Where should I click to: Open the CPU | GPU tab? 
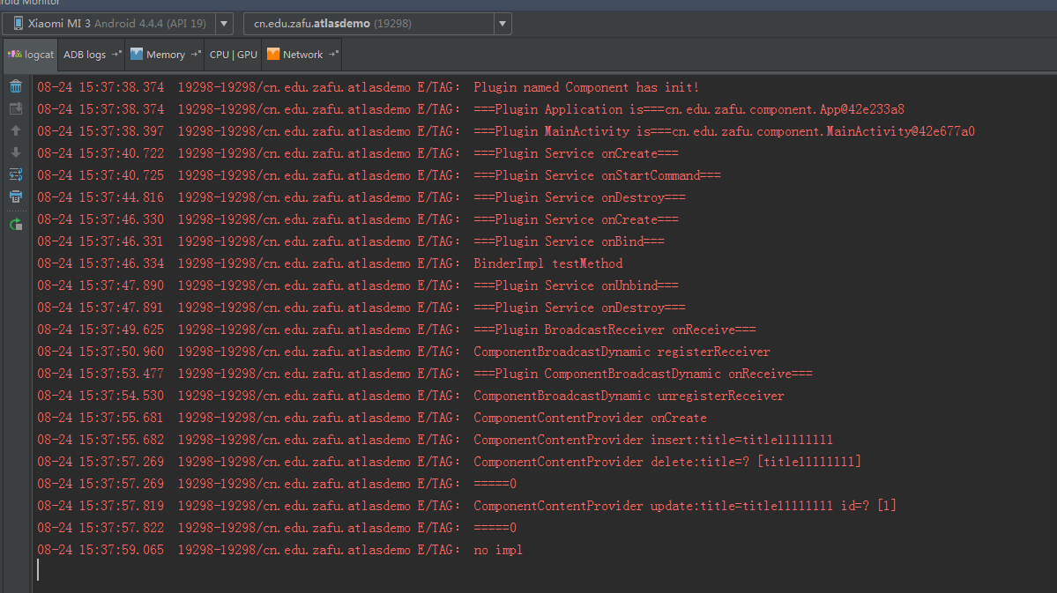point(234,55)
